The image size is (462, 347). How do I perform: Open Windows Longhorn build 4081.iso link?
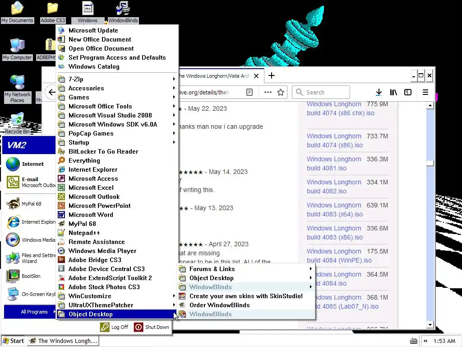(x=334, y=164)
